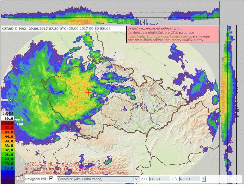Click the ČHMÚ copyright text on map
Viewport: 245px width, 185px height.
pyautogui.click(x=59, y=164)
